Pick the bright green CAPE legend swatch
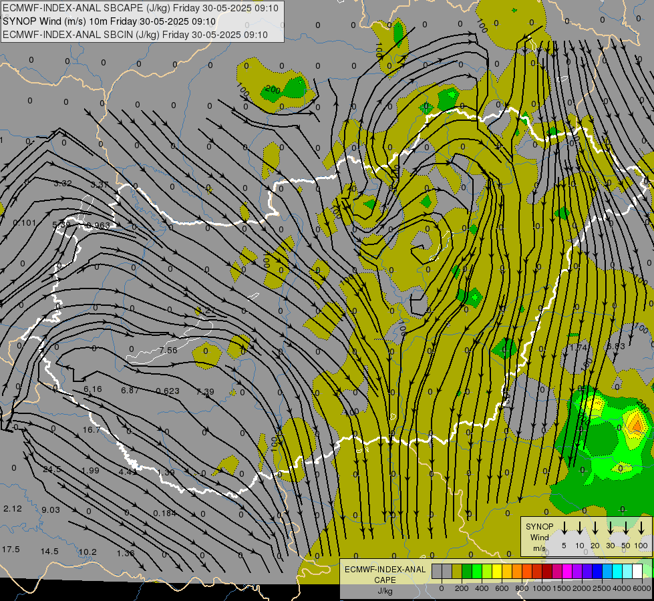This screenshot has height=601, width=654. 477,572
